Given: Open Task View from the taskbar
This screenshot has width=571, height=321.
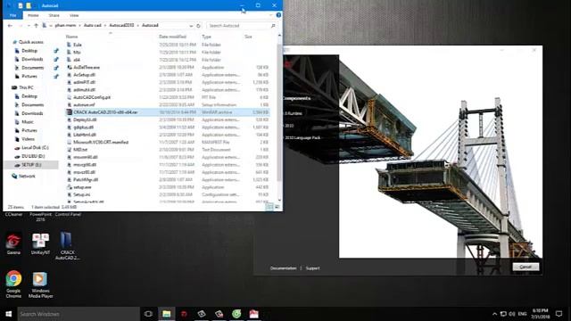Looking at the screenshot, I should coord(148,314).
